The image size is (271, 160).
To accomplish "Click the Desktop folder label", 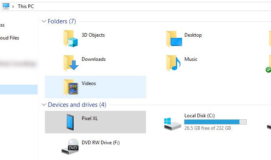I will pyautogui.click(x=193, y=35).
